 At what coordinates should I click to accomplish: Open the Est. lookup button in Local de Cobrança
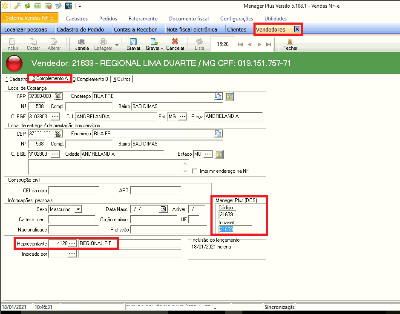pos(182,117)
